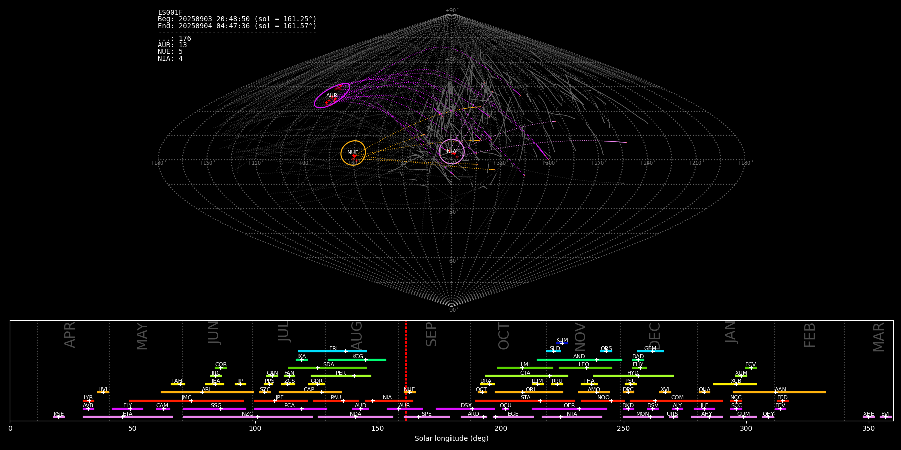Click the −90 pole label at map bottom
This screenshot has height=450, width=901.
pyautogui.click(x=452, y=310)
